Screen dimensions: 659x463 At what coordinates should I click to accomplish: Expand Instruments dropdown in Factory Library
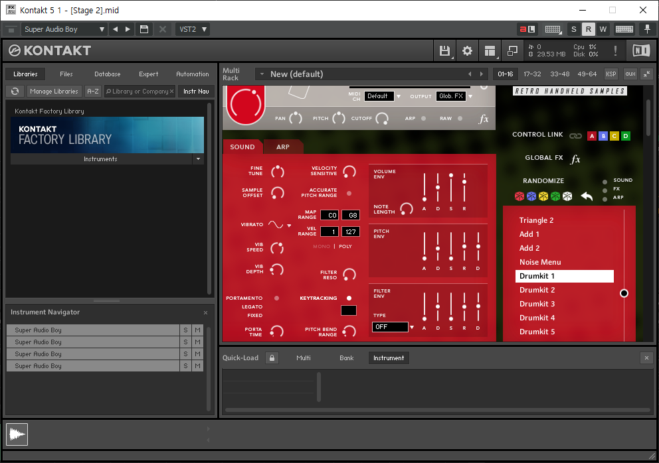click(198, 159)
